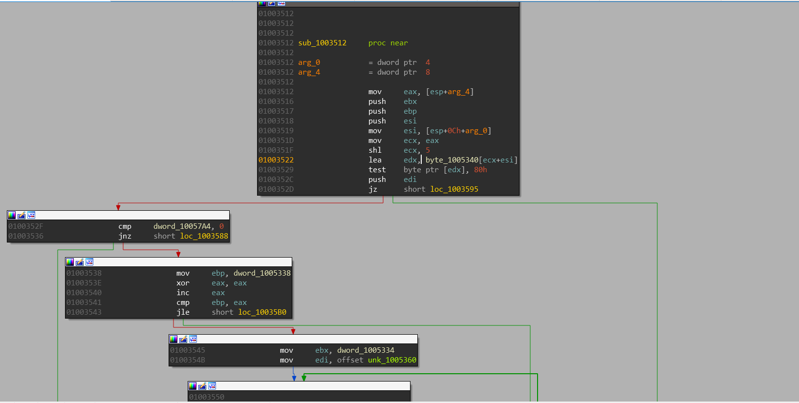
Task: Click the pencil icon on the mov ebx, dword_1005334 node
Action: [183, 339]
